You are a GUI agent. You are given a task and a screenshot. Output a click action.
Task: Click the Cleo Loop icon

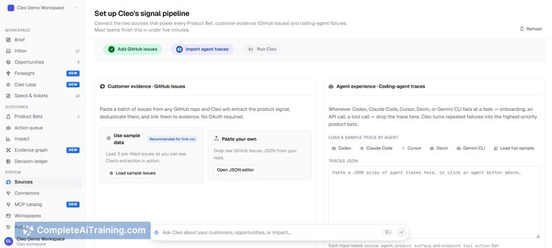point(8,85)
